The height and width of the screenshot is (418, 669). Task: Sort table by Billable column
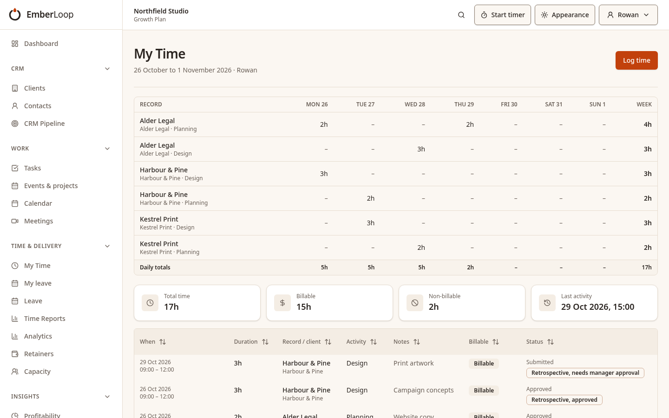484,342
